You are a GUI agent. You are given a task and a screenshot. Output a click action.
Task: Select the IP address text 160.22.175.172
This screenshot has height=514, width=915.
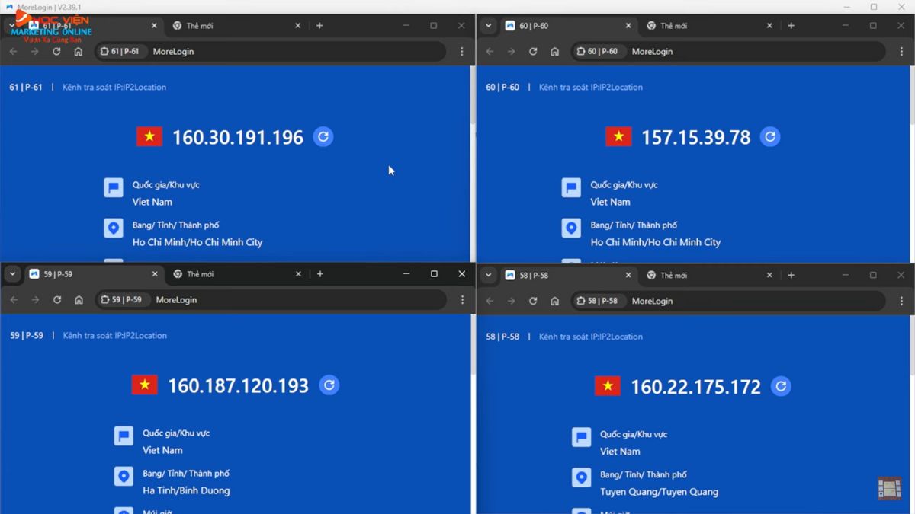pyautogui.click(x=695, y=387)
